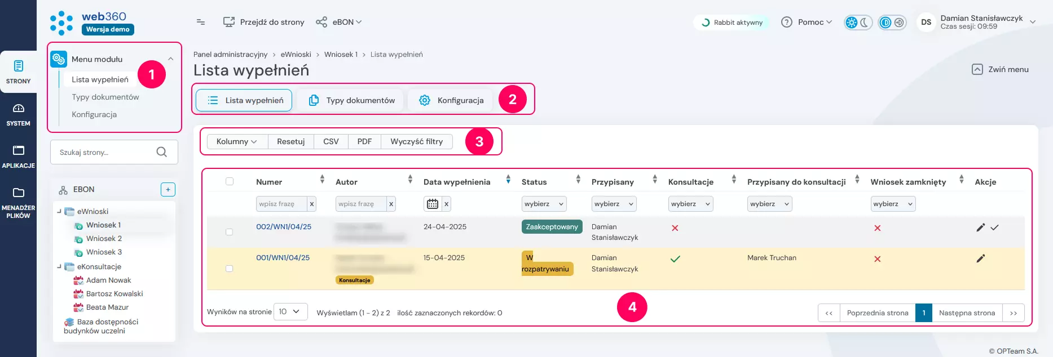Click the edit pencil for 002/WN1/04/25
The image size is (1053, 357).
[980, 227]
